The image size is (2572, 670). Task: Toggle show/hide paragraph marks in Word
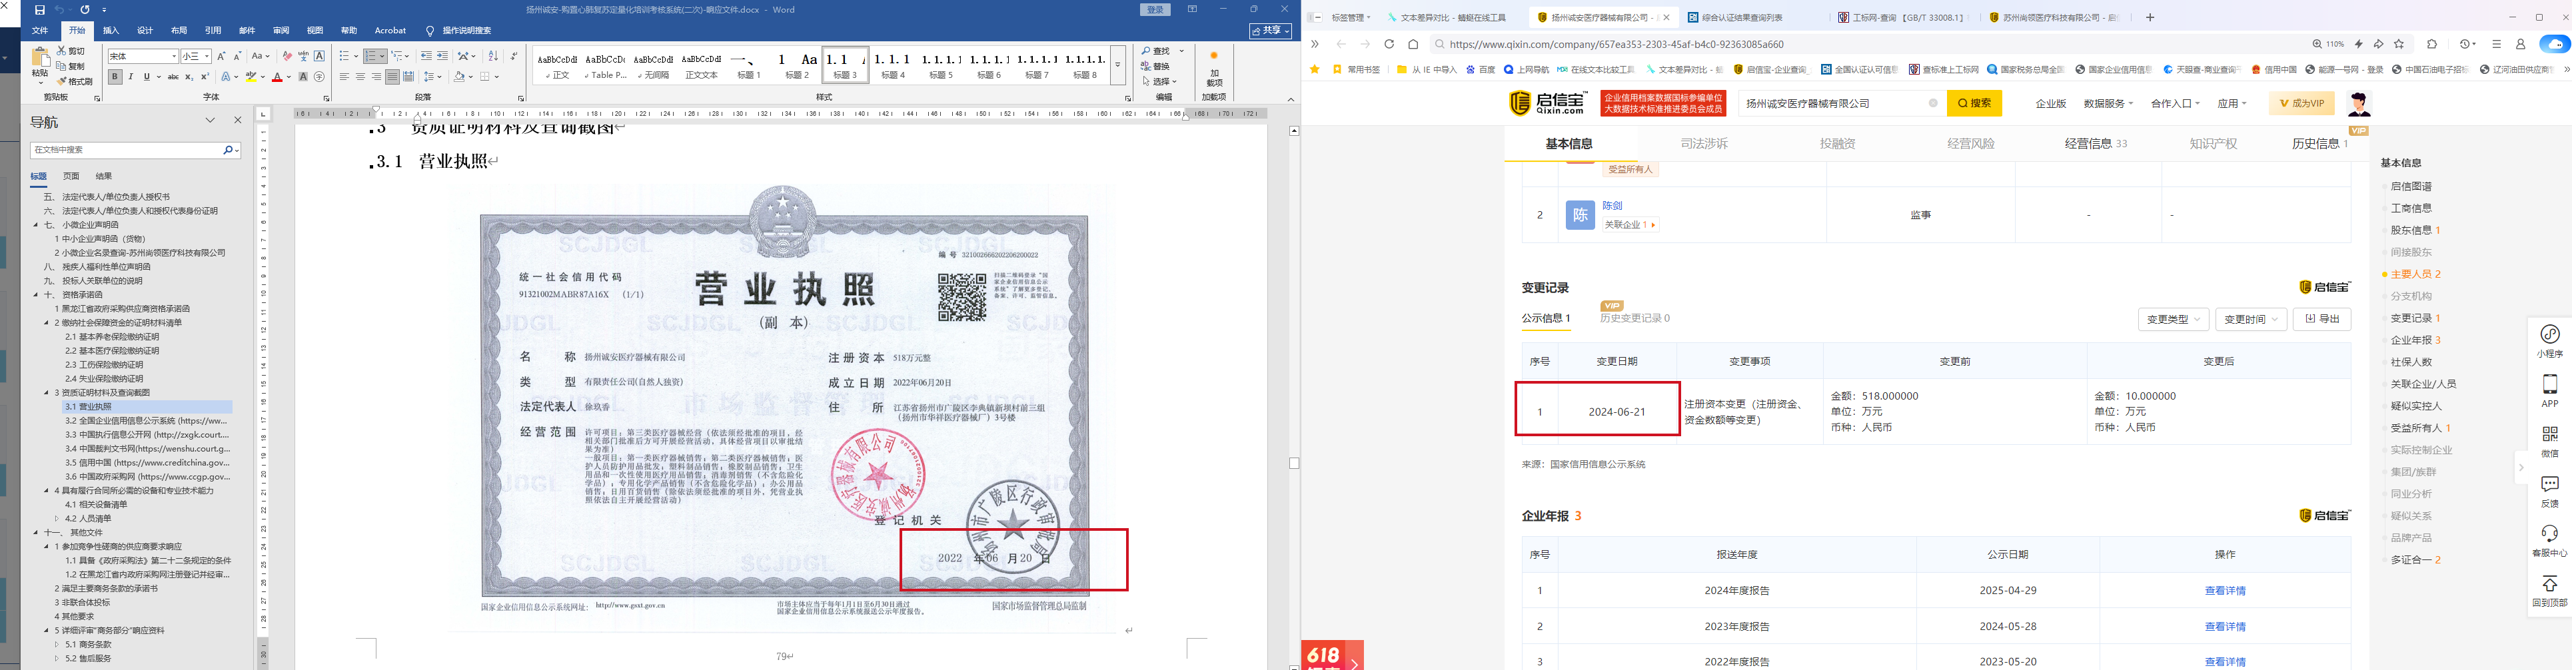513,56
